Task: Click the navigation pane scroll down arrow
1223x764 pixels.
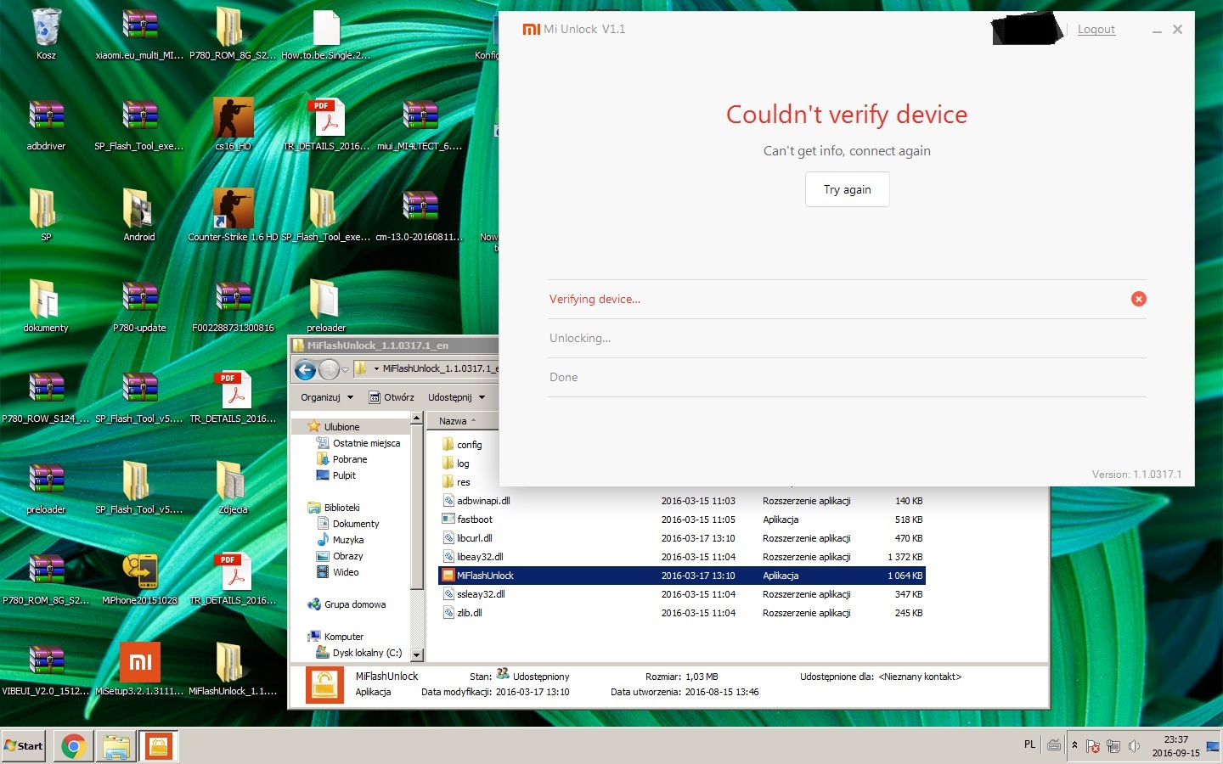Action: [416, 655]
